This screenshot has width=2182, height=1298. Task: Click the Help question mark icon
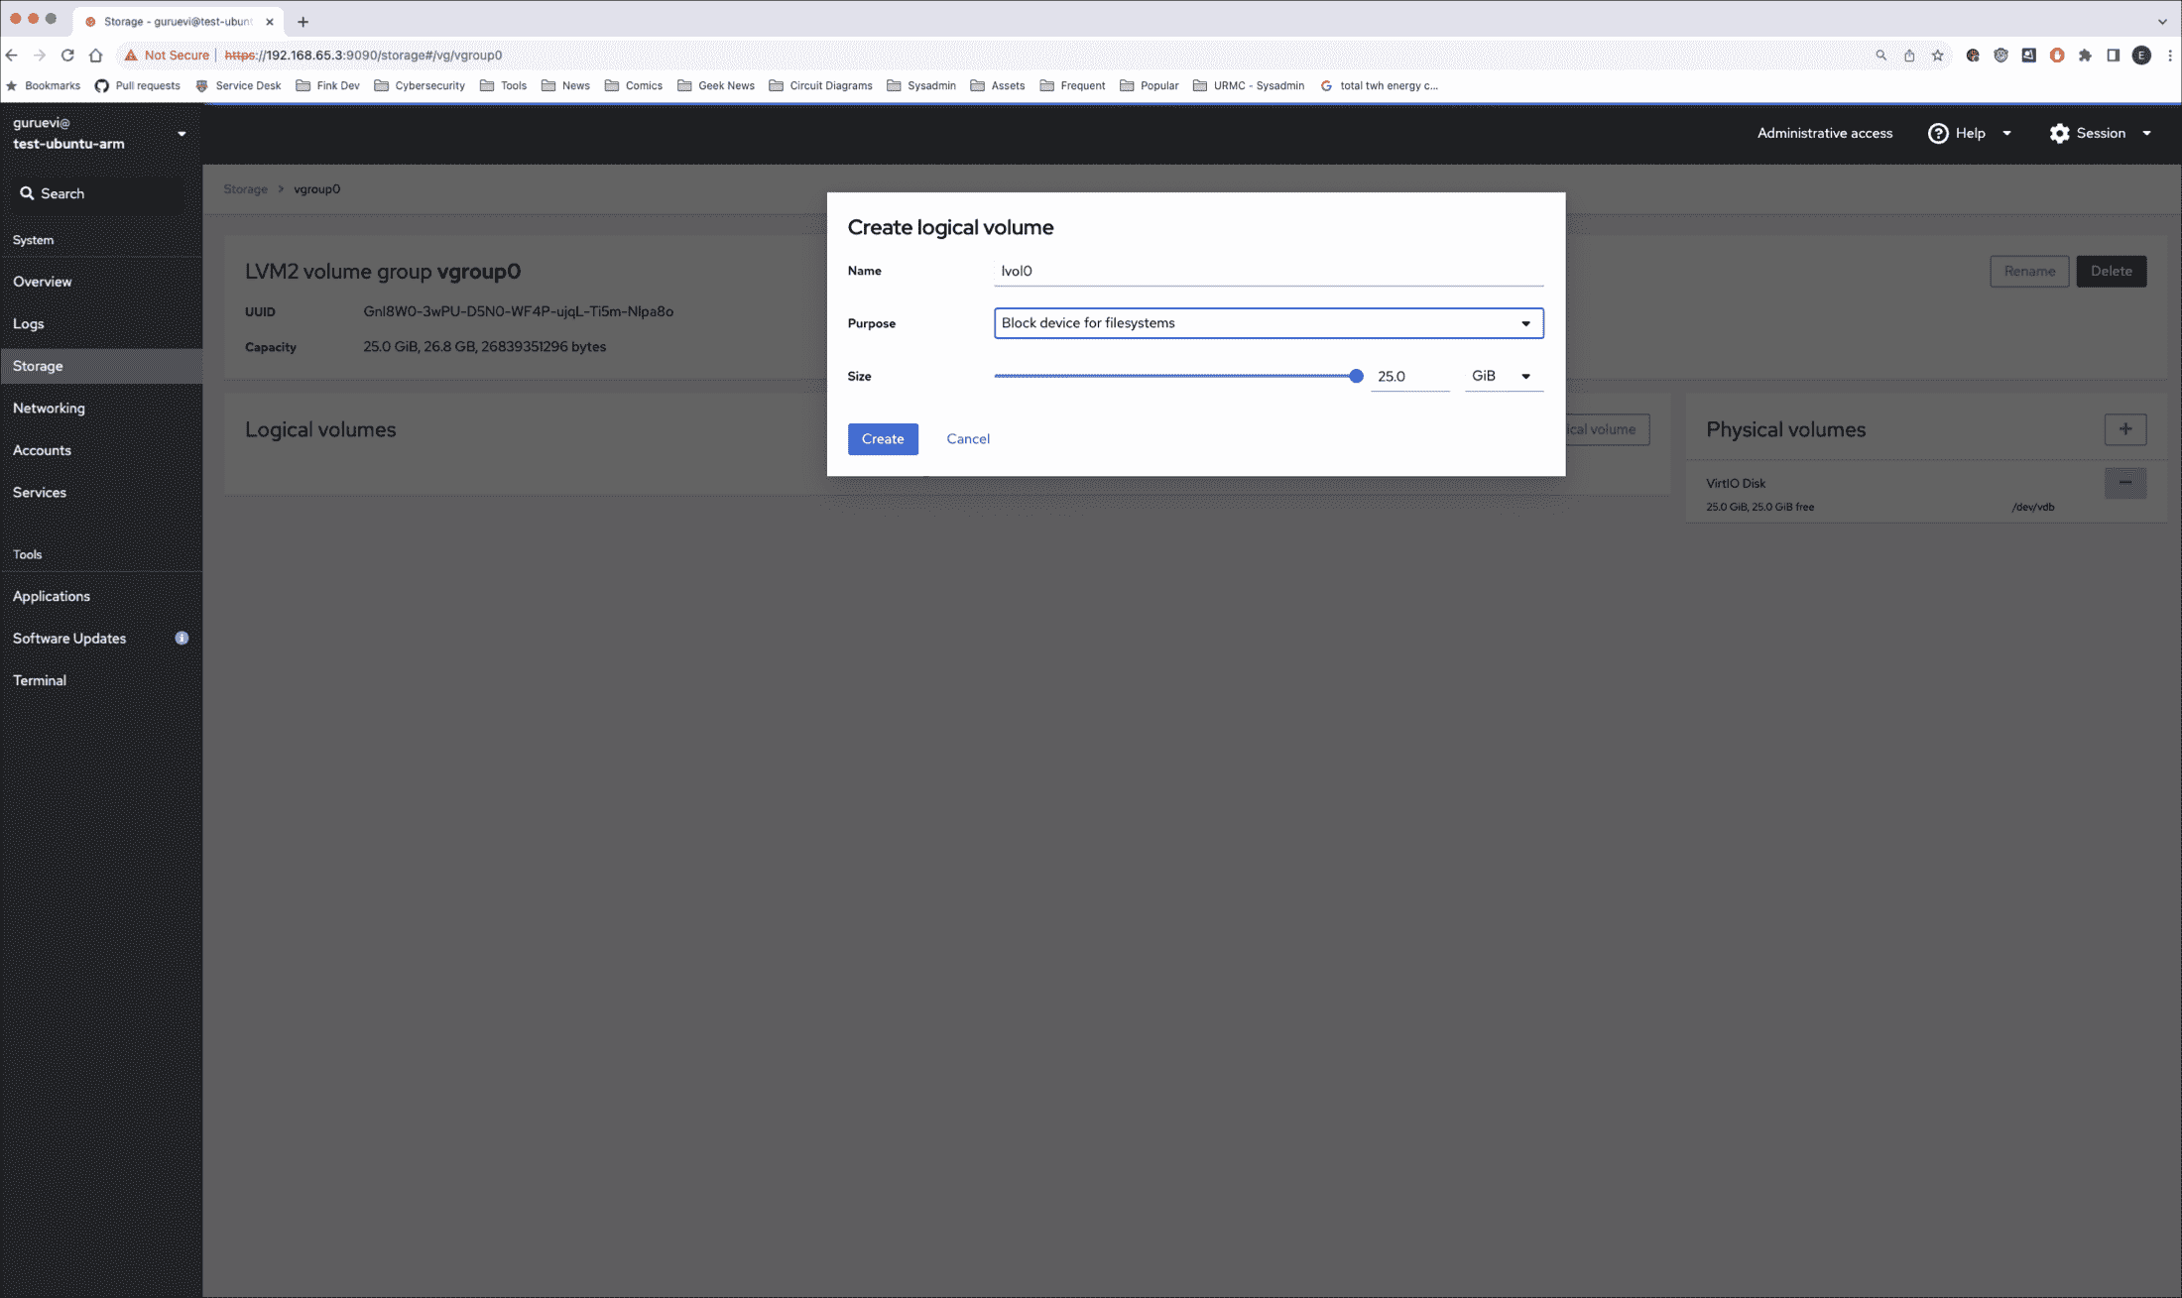tap(1937, 133)
